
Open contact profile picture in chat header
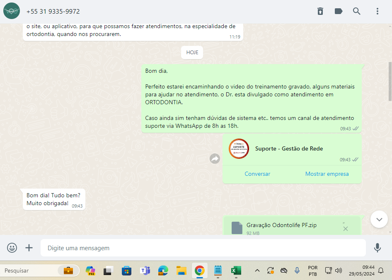[12, 11]
